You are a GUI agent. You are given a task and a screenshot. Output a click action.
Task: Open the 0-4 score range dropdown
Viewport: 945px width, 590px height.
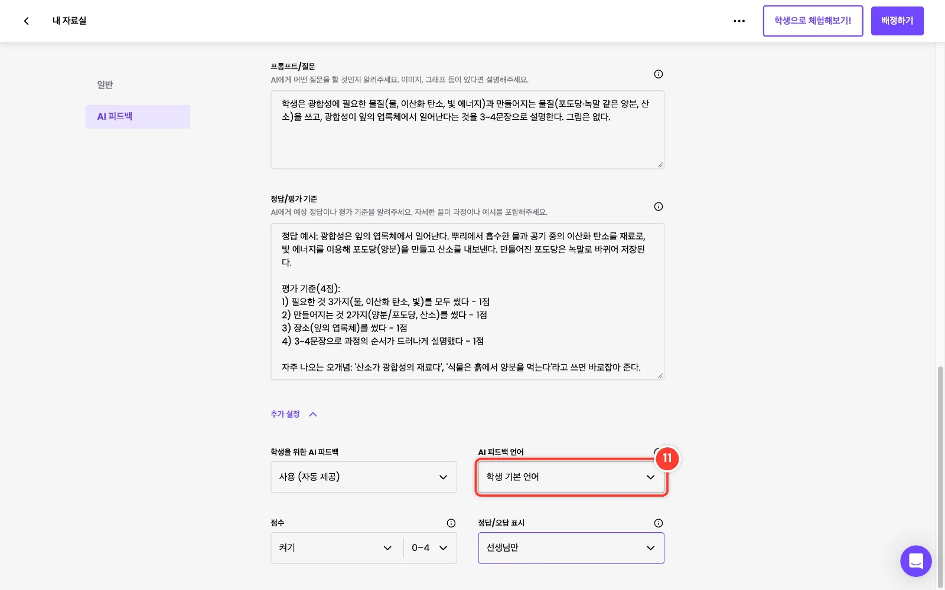click(x=430, y=548)
